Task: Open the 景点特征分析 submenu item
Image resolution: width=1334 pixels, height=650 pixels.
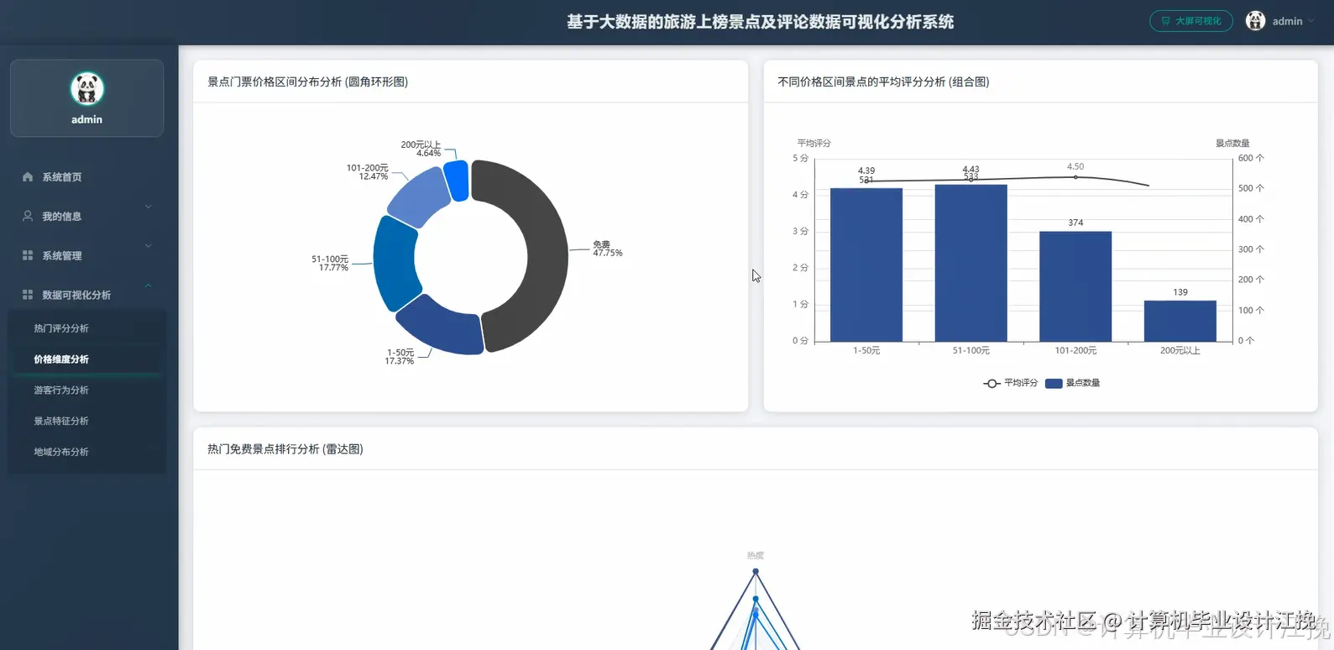Action: coord(86,421)
